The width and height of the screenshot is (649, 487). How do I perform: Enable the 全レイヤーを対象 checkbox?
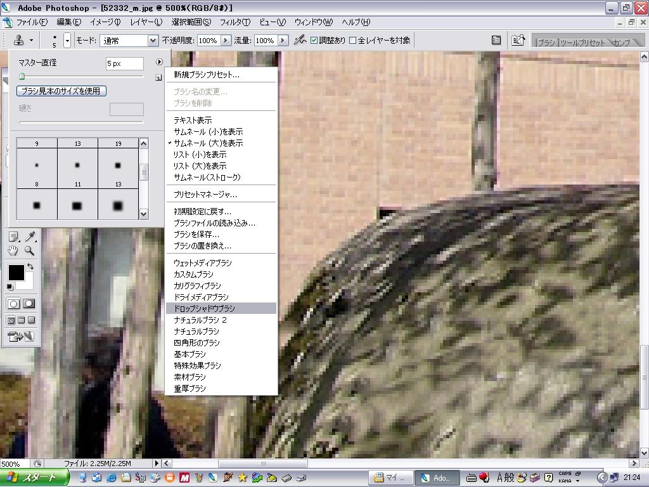353,41
